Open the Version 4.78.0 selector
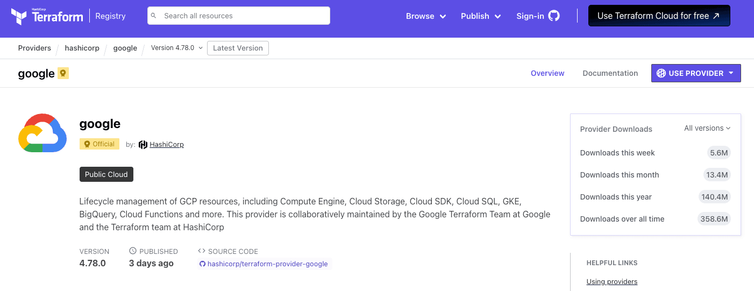 click(176, 48)
